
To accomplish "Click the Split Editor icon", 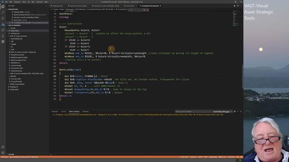I will [238, 6].
